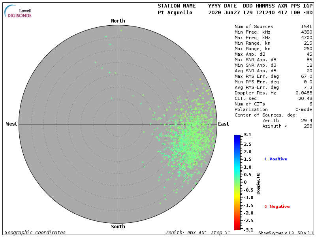
Task: Click Polarization value O-mode
Action: click(x=304, y=109)
